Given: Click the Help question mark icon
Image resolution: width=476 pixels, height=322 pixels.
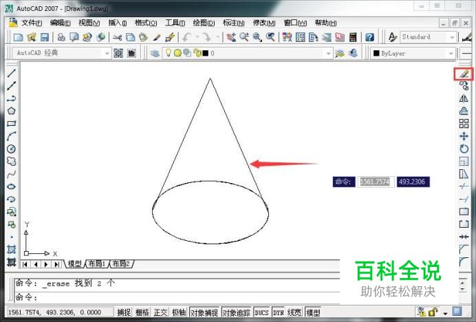Looking at the screenshot, I should coord(369,37).
